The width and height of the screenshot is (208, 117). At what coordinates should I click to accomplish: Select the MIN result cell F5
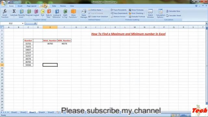pyautogui.click(x=64, y=44)
